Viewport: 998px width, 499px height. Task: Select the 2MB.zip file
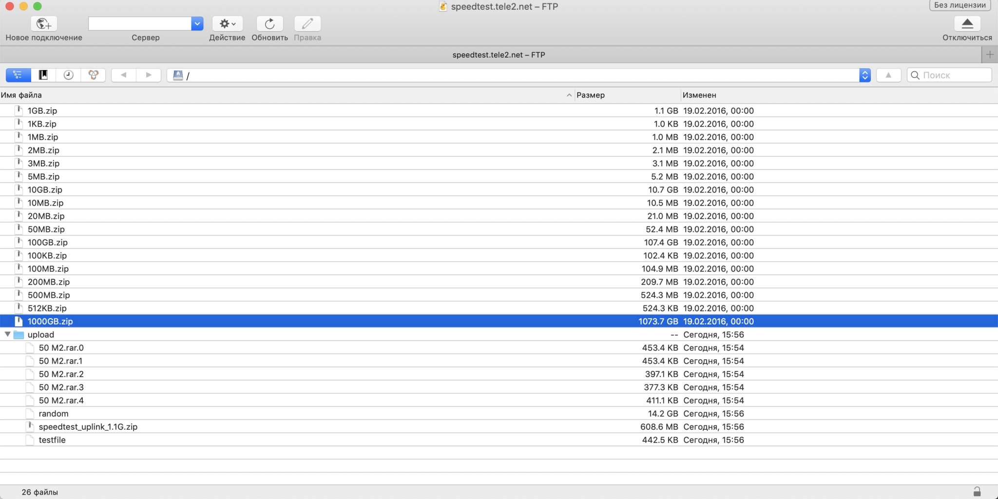click(x=499, y=150)
